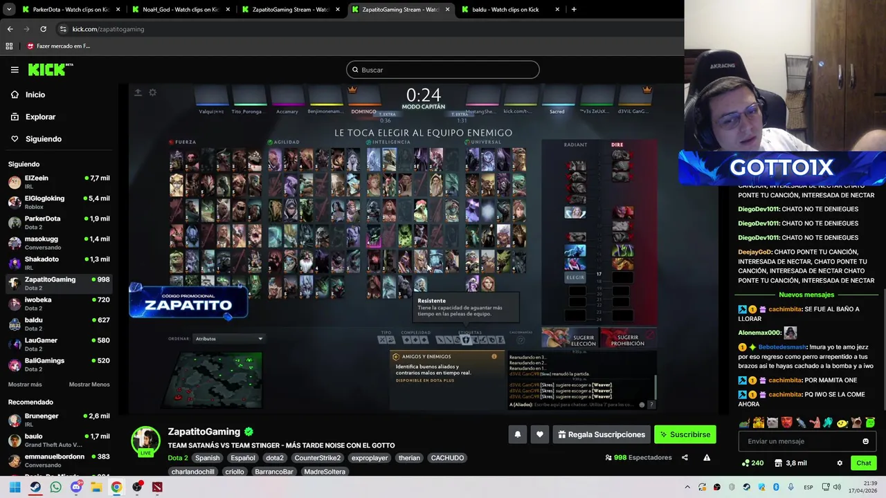Screen dimensions: 886x498
Task: Follow the channel with the heart icon
Action: pyautogui.click(x=540, y=434)
